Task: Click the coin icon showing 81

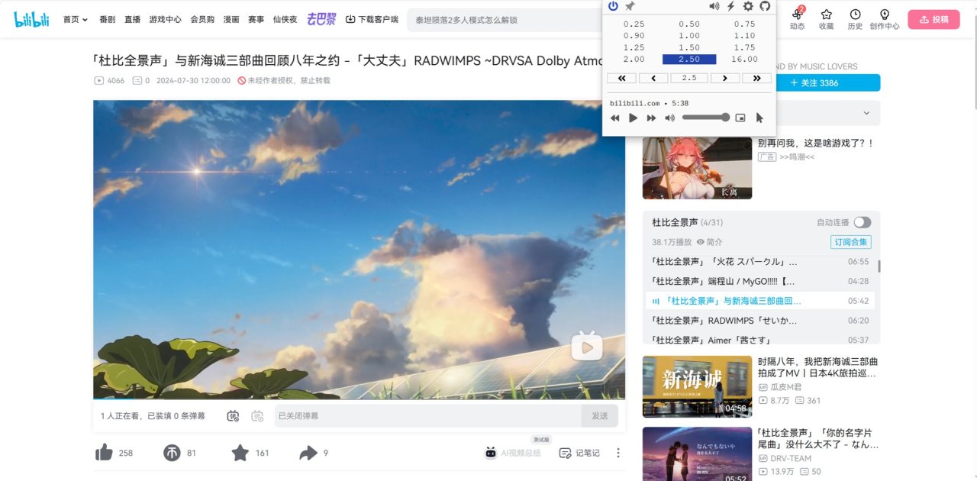Action: 172,453
